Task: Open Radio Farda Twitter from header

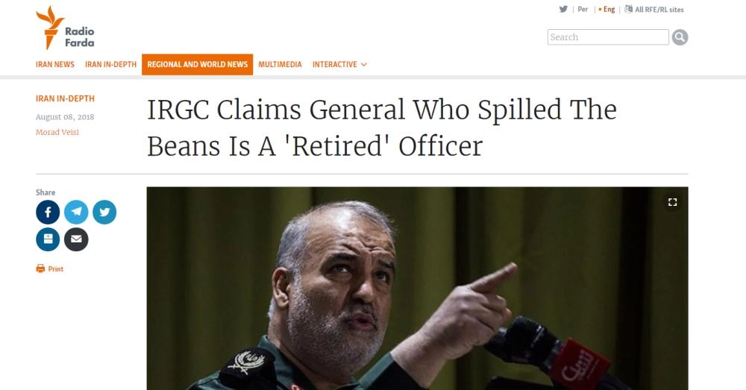Action: tap(564, 10)
